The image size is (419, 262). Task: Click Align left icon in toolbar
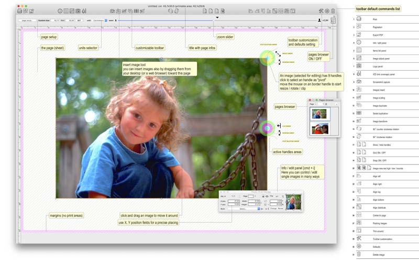pos(251,11)
